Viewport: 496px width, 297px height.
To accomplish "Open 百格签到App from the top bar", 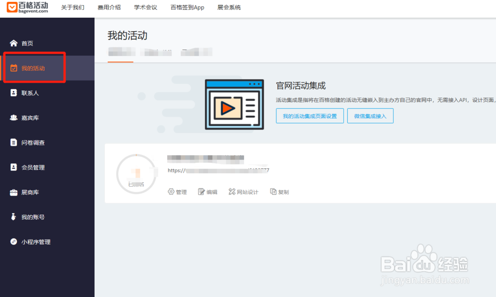I will 187,7.
